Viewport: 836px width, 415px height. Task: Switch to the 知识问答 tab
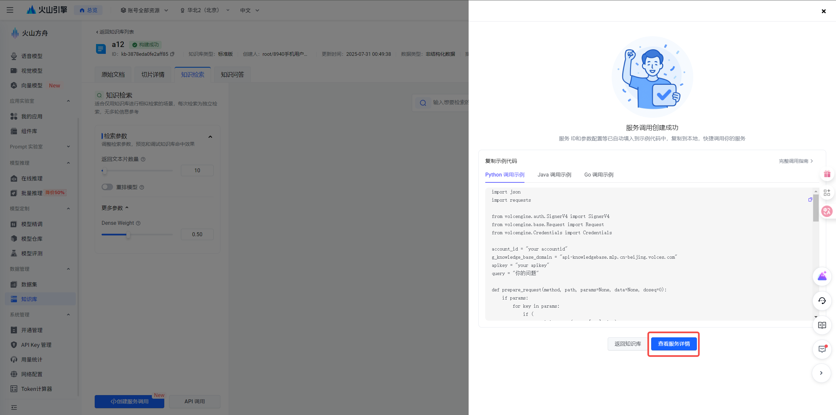click(233, 75)
